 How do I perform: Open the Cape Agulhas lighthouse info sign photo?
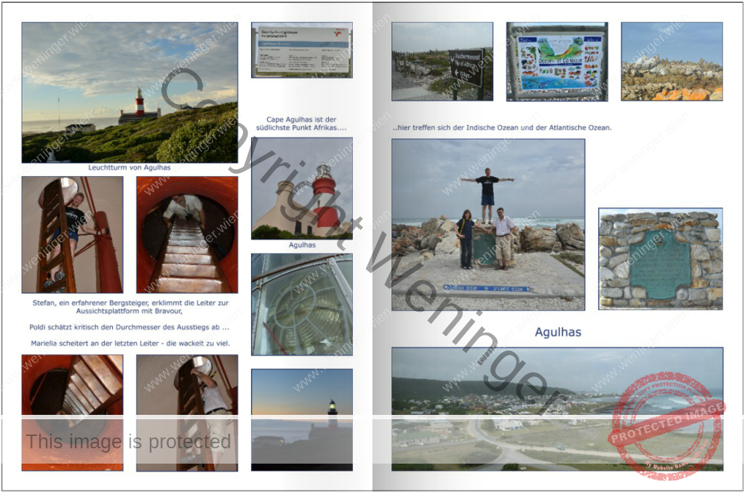(x=302, y=50)
